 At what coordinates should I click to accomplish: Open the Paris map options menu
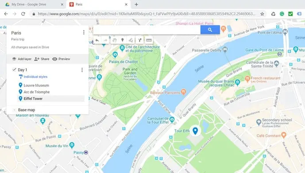click(x=84, y=32)
